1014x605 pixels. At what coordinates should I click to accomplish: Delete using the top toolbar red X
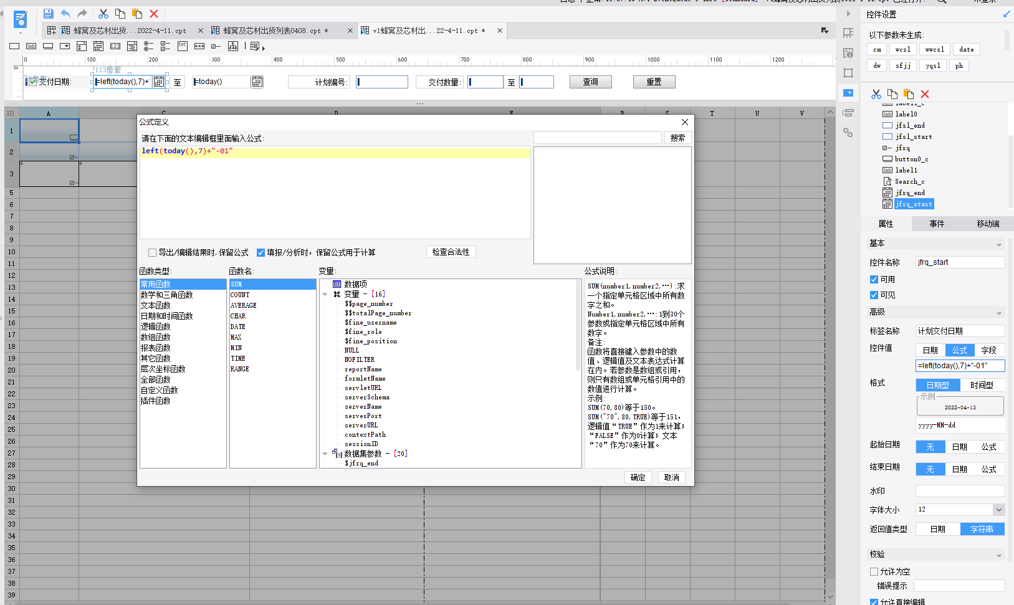154,14
